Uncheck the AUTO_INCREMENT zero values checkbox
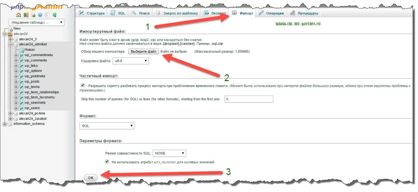The height and width of the screenshot is (192, 418). pyautogui.click(x=107, y=162)
